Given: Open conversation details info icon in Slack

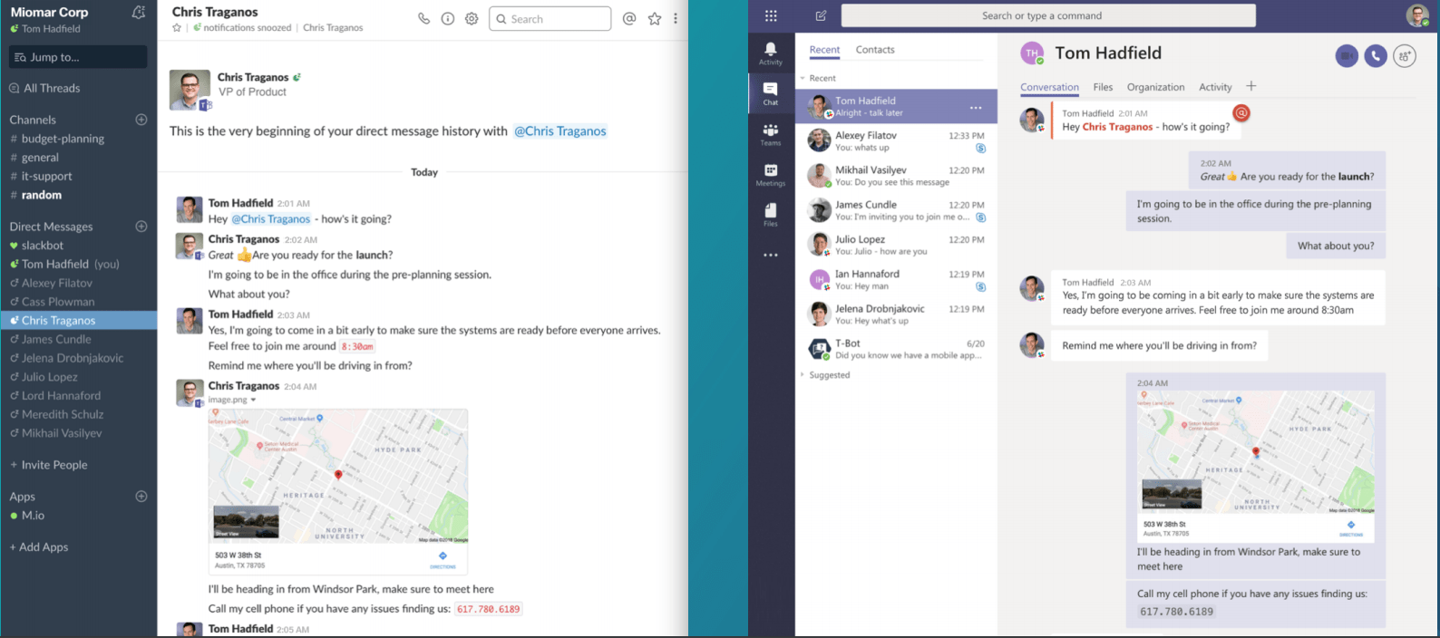Looking at the screenshot, I should click(448, 18).
